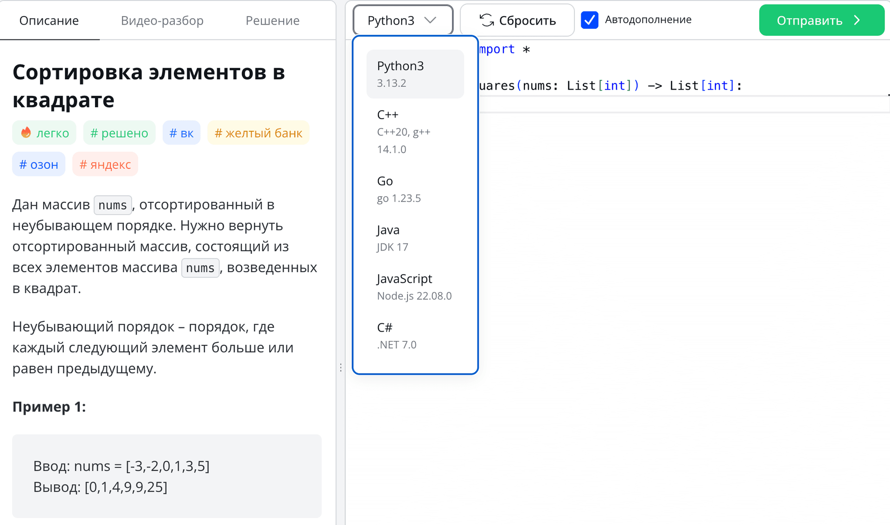Select JavaScript Node.js option
The image size is (890, 525).
(414, 287)
